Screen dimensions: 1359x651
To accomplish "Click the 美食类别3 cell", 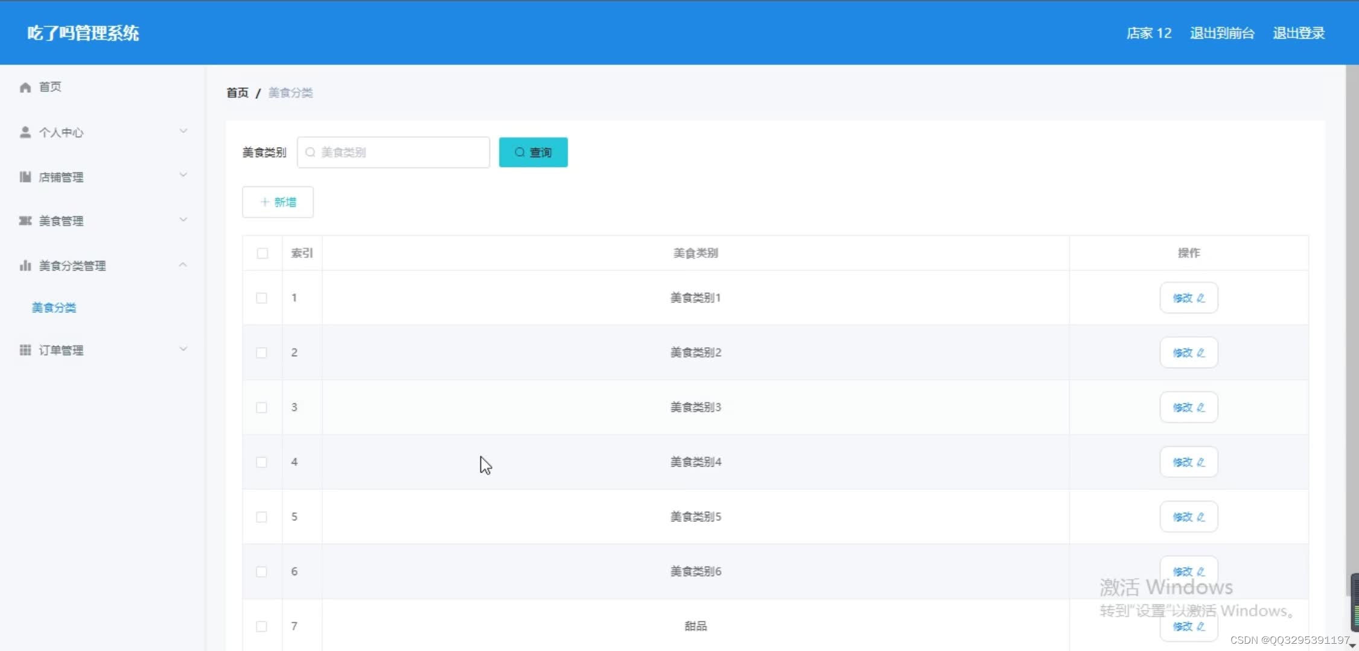I will point(696,407).
